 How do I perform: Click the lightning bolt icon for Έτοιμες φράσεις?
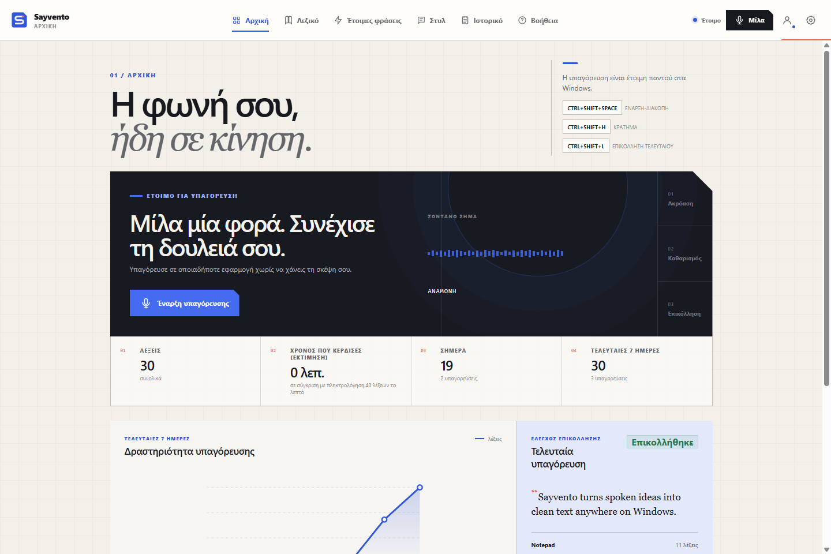pos(338,20)
